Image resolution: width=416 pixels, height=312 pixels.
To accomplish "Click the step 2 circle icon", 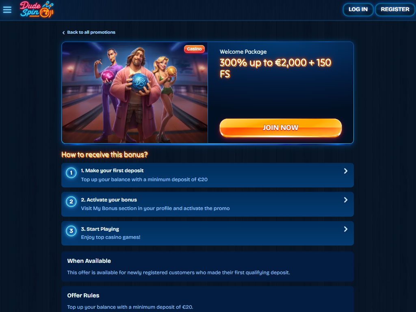I will (71, 202).
